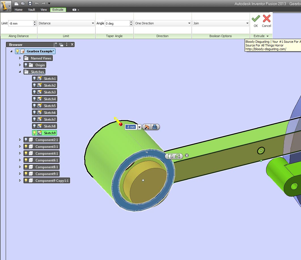The image size is (301, 260).
Task: Toggle the Gearbox Example visibility bulb
Action: tap(18, 51)
